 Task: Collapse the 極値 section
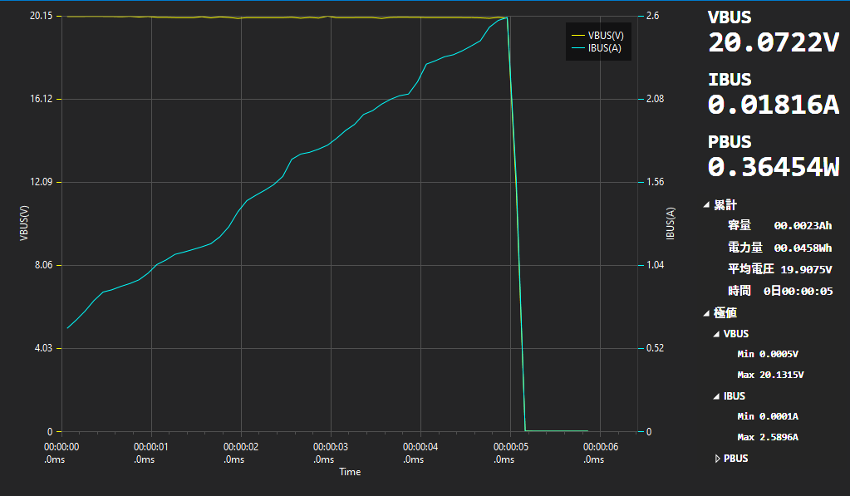[x=706, y=313]
